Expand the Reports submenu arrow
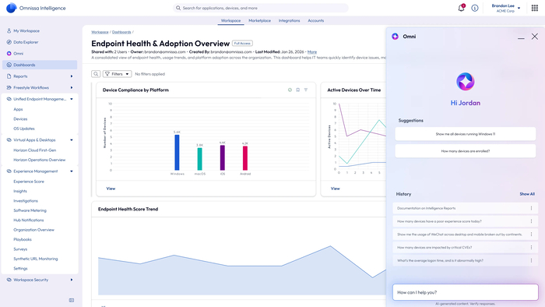The image size is (545, 307). (72, 76)
